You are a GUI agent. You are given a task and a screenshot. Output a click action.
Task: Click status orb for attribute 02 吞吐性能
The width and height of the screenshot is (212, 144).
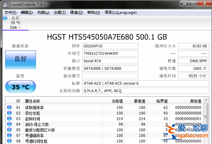[9, 113]
